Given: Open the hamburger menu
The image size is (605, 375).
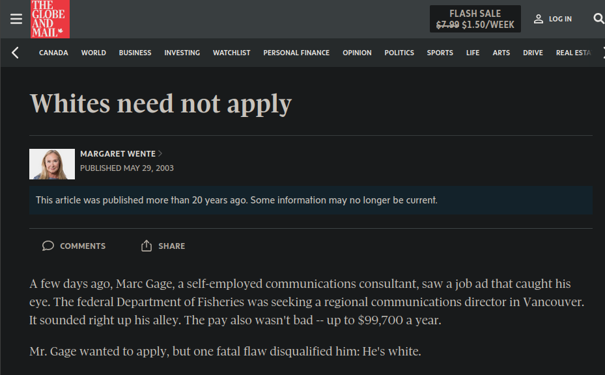Looking at the screenshot, I should [x=16, y=19].
